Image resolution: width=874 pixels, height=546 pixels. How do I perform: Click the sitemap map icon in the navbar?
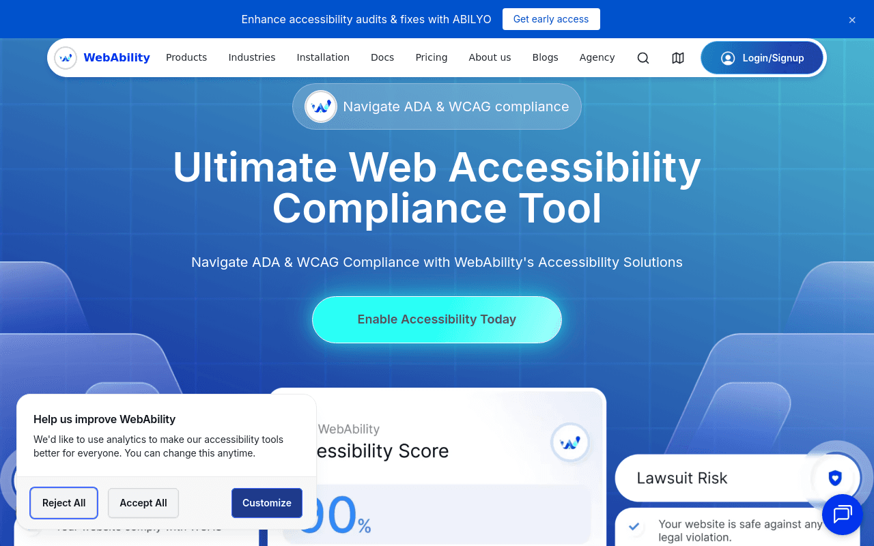(677, 58)
